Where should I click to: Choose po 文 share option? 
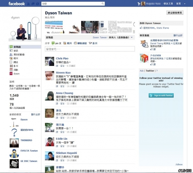click(x=56, y=43)
